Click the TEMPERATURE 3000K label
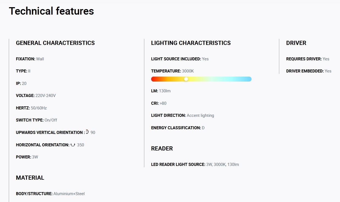The height and width of the screenshot is (202, 340). 172,71
